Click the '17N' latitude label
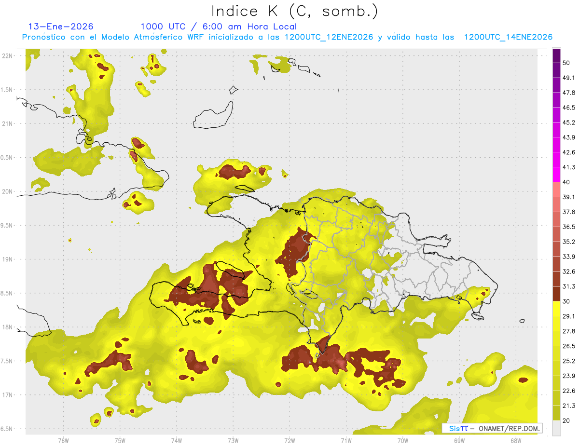This screenshot has height=447, width=579. pyautogui.click(x=7, y=395)
